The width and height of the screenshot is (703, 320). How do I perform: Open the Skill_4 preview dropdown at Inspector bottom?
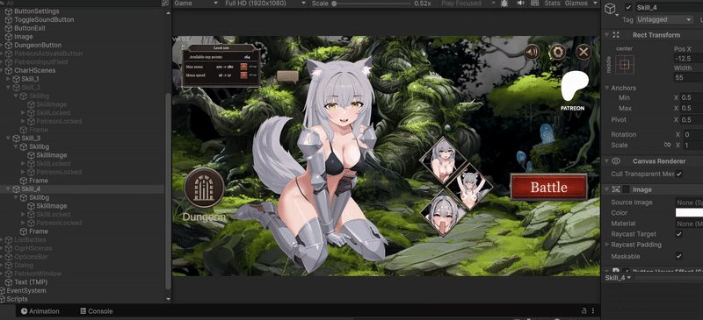point(618,278)
